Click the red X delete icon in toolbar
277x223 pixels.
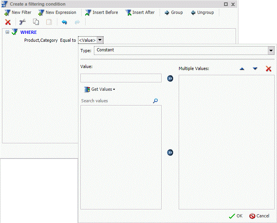(x=8, y=22)
